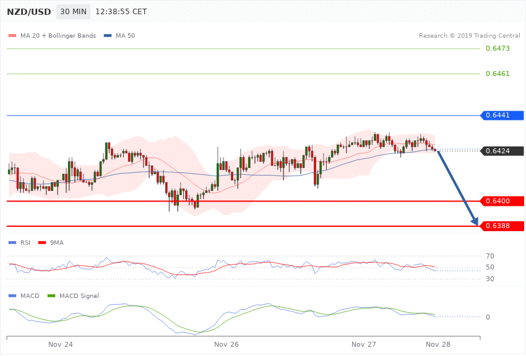Click the 0.6461 resistance level label
The height and width of the screenshot is (356, 526).
(498, 74)
